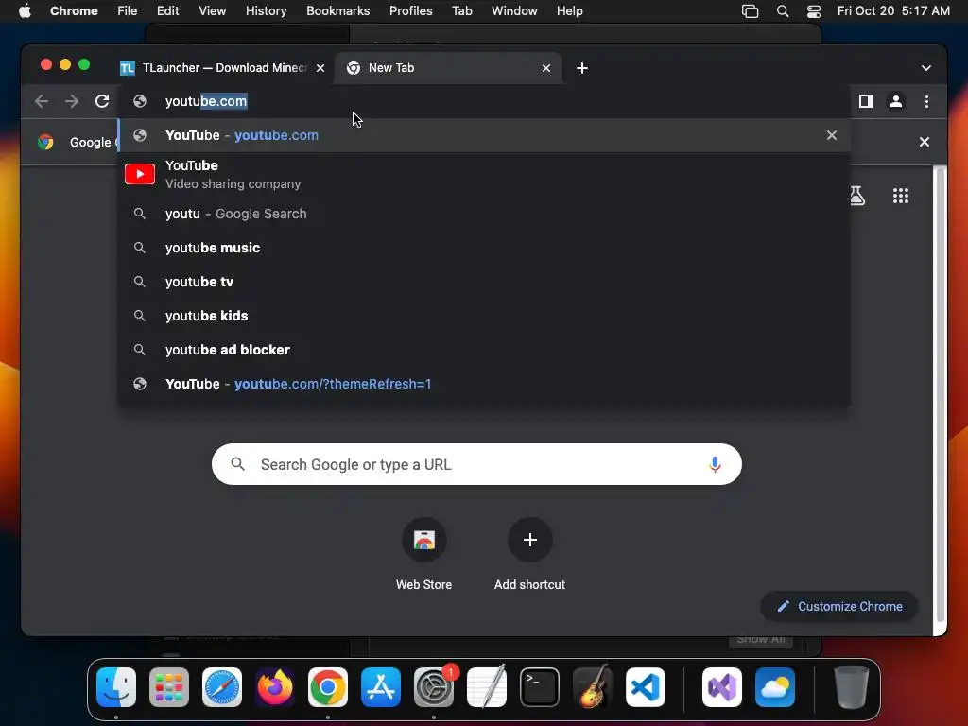
Task: Dismiss the Google info bar
Action: (925, 142)
